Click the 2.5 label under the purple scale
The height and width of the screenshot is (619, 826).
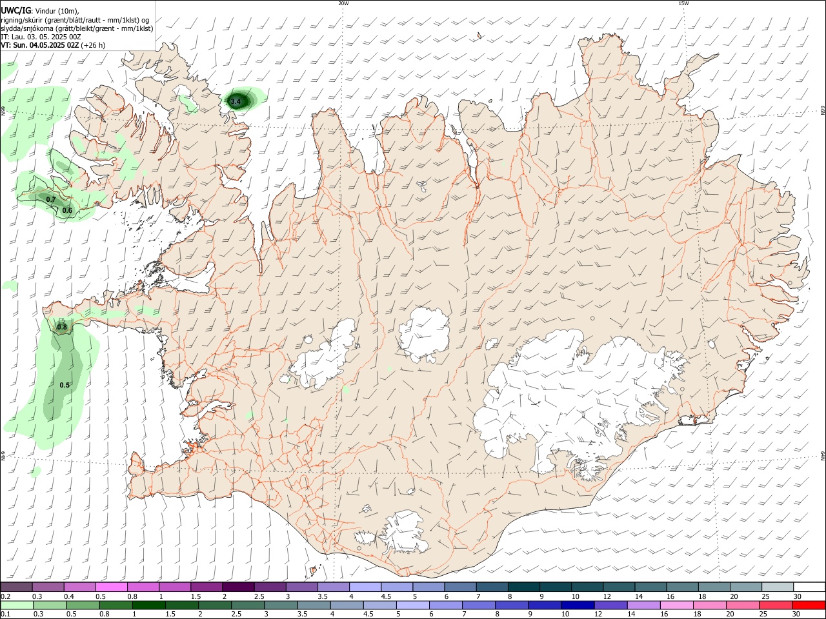pyautogui.click(x=259, y=596)
